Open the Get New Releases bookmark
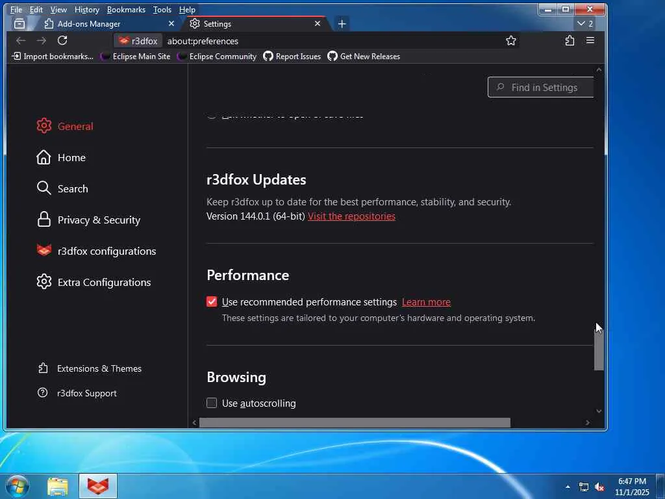The image size is (665, 499). click(x=364, y=57)
